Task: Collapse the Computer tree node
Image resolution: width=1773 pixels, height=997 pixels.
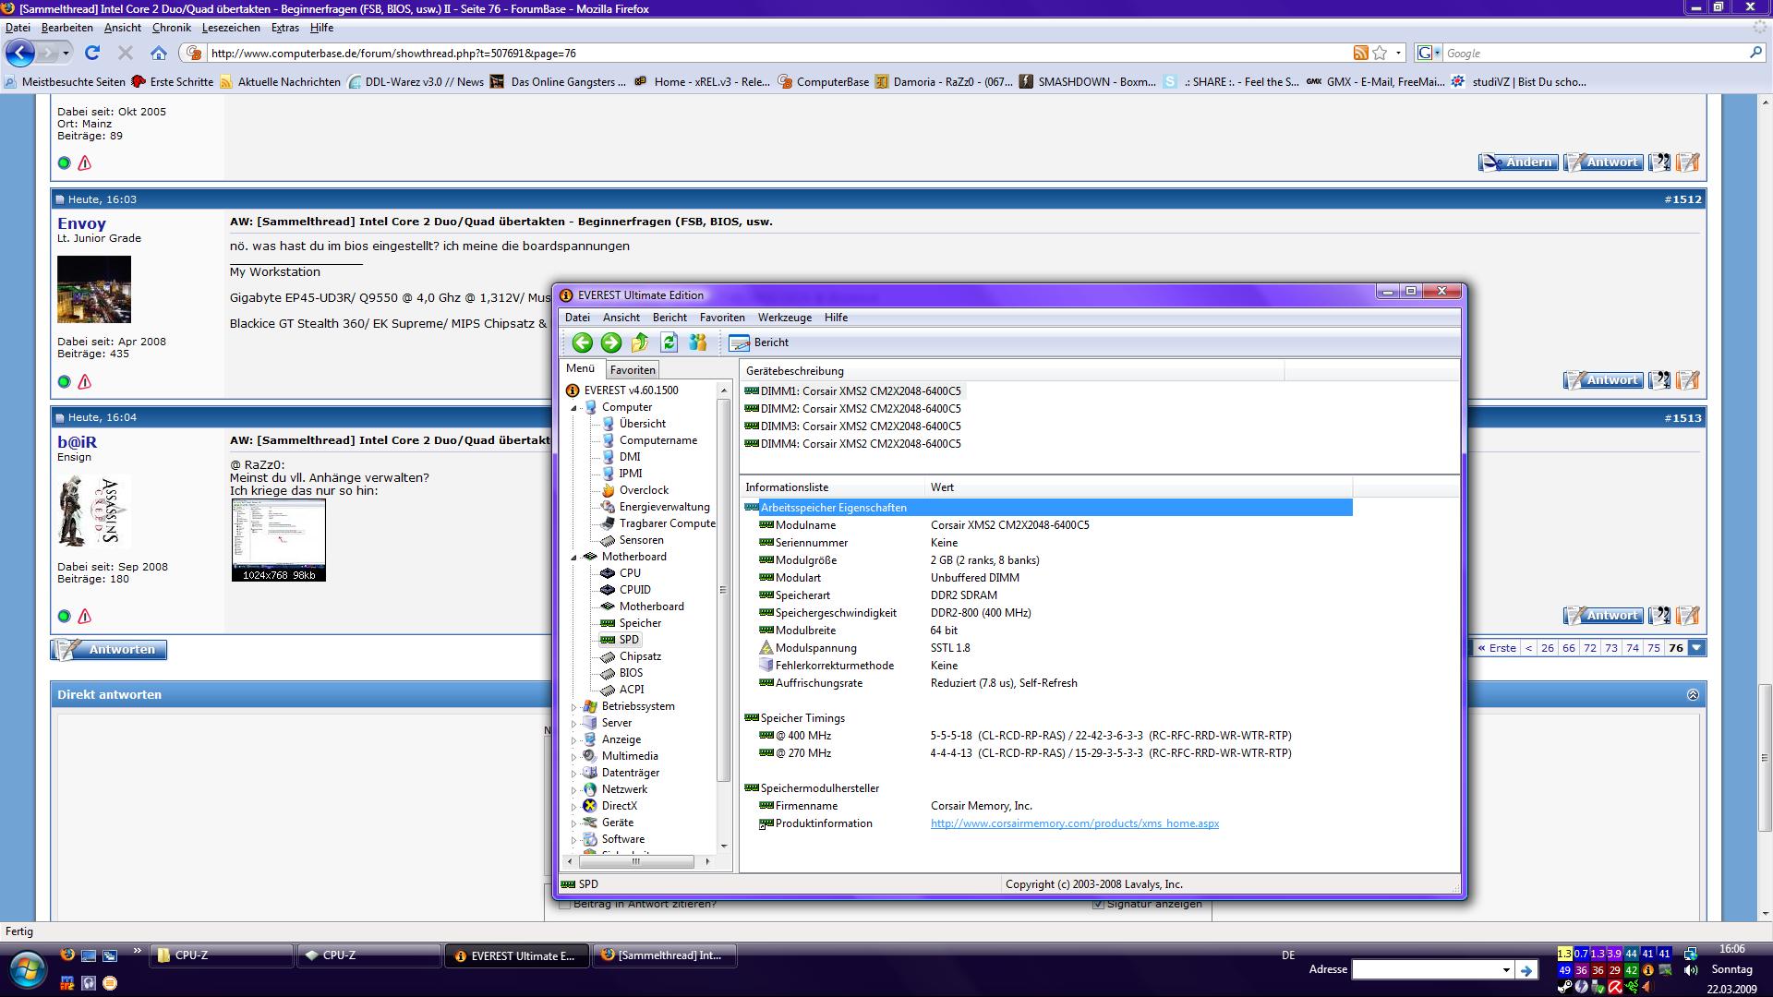Action: pos(573,407)
